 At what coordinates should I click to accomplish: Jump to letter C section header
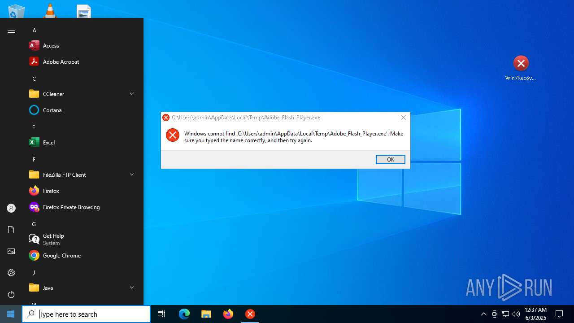(34, 79)
